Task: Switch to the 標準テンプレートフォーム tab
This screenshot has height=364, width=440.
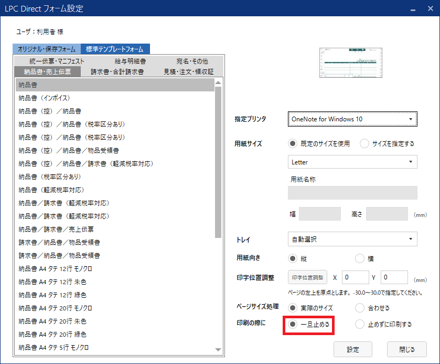Action: [115, 49]
